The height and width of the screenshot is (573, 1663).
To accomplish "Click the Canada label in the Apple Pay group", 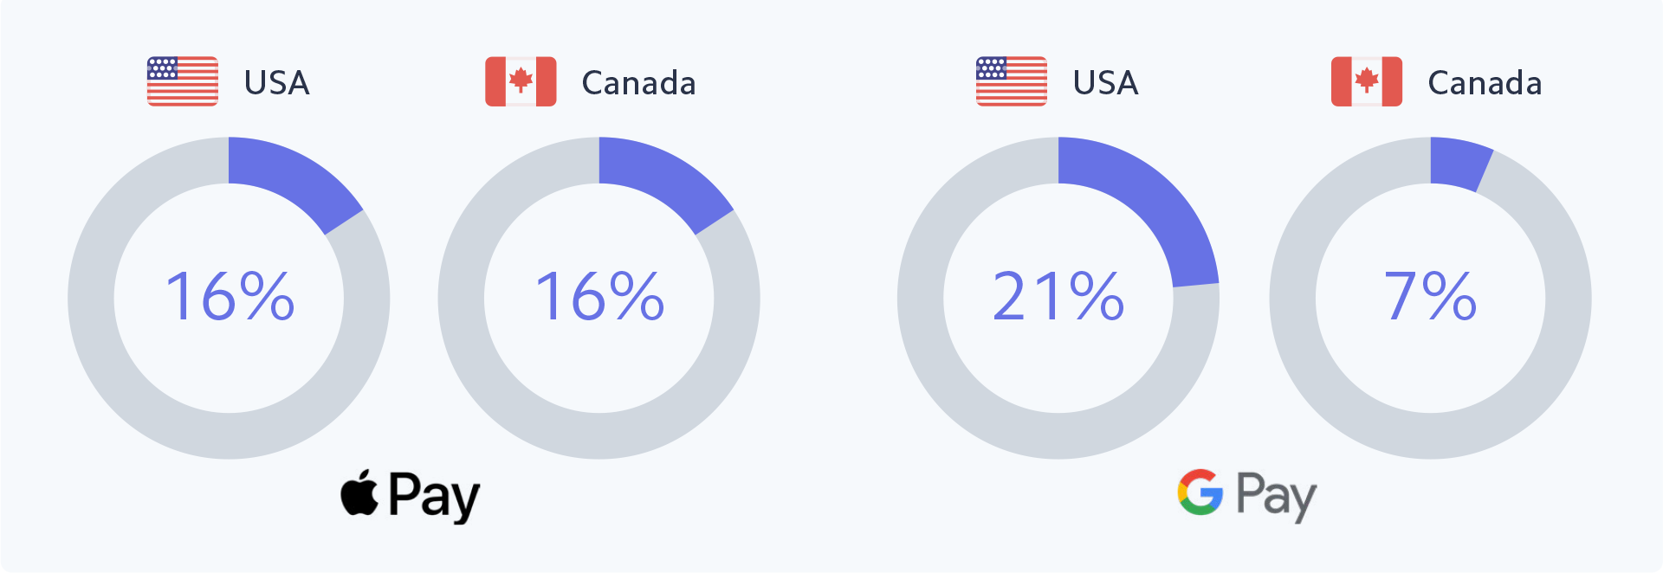I will [x=638, y=83].
